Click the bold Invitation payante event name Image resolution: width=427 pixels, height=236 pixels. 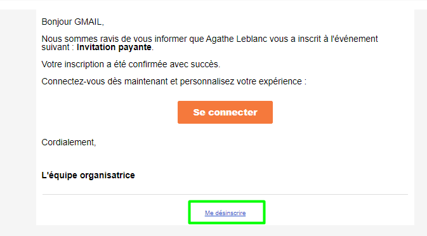114,48
